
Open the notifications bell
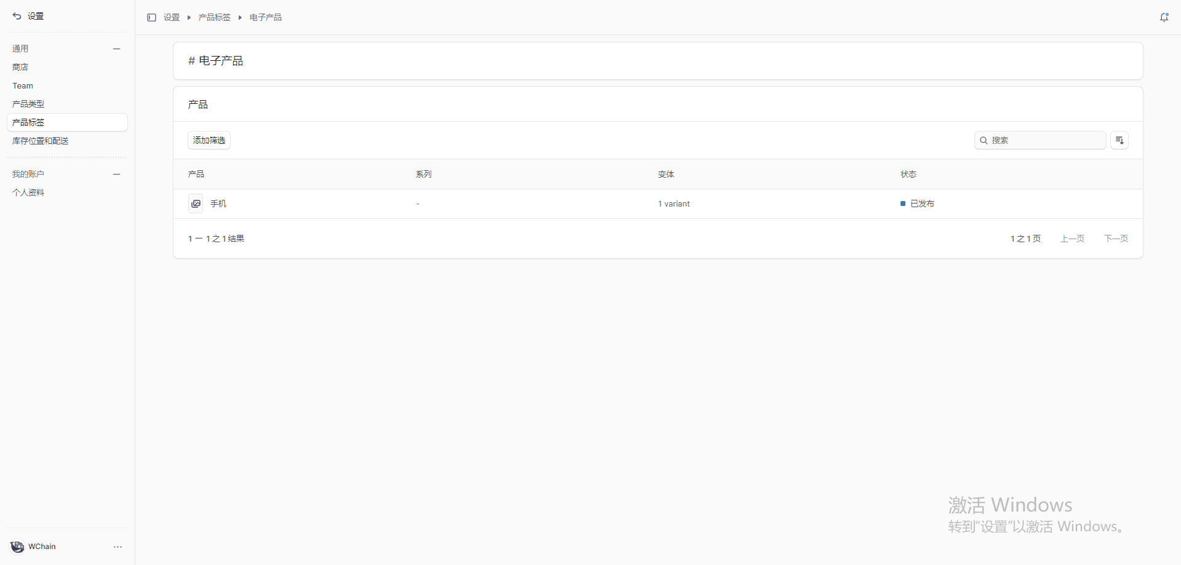[x=1164, y=17]
